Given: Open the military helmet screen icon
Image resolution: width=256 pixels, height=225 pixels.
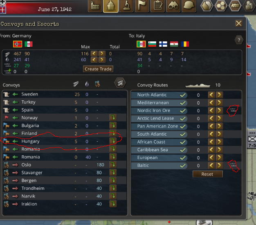Looking at the screenshot, I should tap(189, 6).
